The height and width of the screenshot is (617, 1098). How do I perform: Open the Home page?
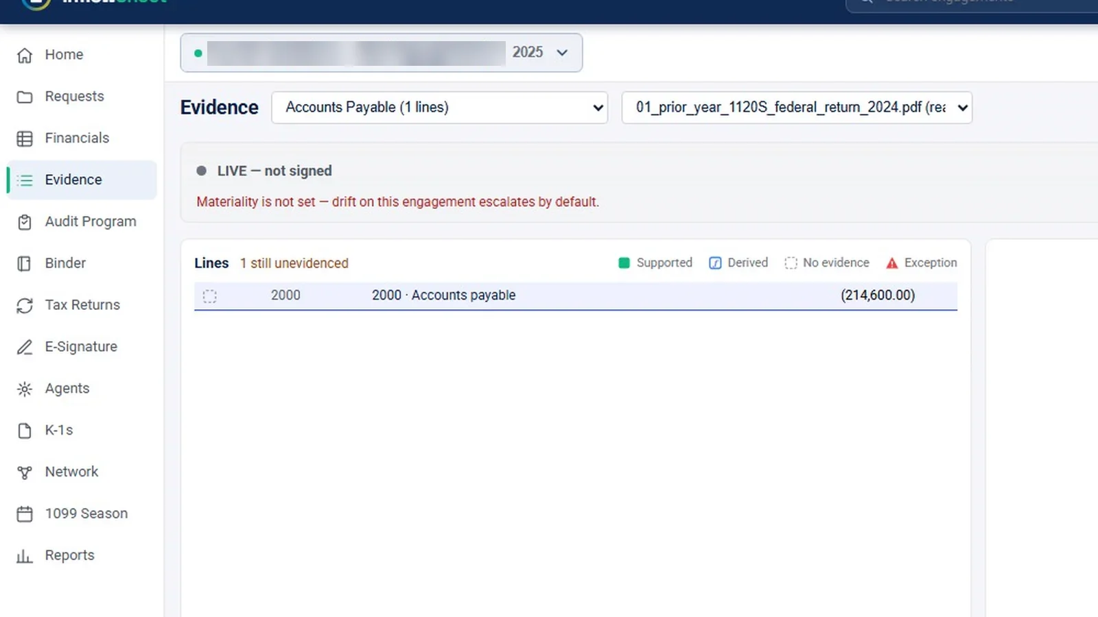82,55
